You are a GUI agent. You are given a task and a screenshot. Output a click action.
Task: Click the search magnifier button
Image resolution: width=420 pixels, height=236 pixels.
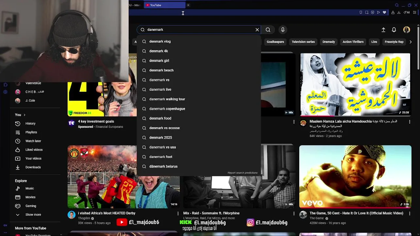click(x=268, y=29)
